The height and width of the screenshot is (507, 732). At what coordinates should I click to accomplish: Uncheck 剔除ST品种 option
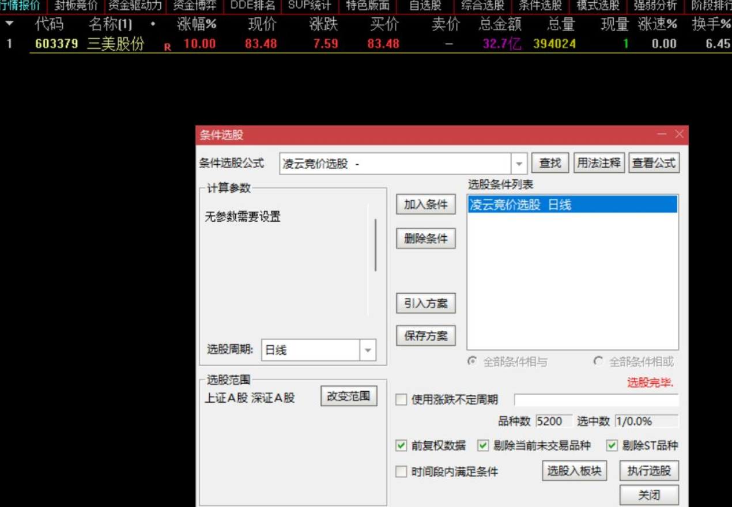[x=612, y=445]
